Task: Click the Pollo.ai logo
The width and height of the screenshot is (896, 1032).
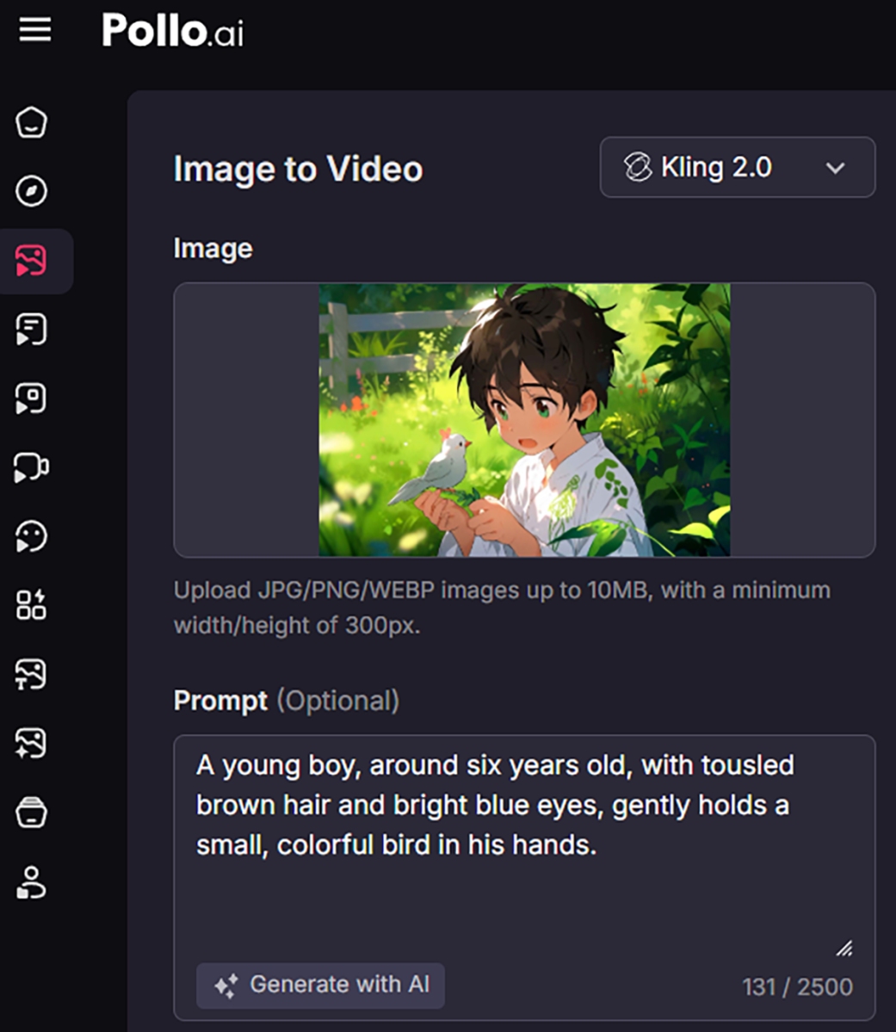Action: click(172, 31)
